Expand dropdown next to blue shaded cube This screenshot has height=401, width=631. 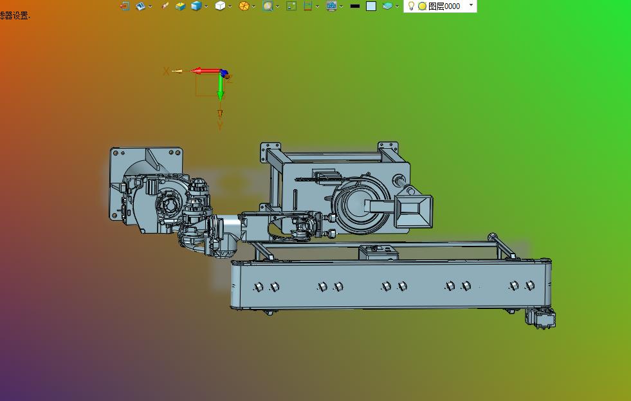point(206,6)
